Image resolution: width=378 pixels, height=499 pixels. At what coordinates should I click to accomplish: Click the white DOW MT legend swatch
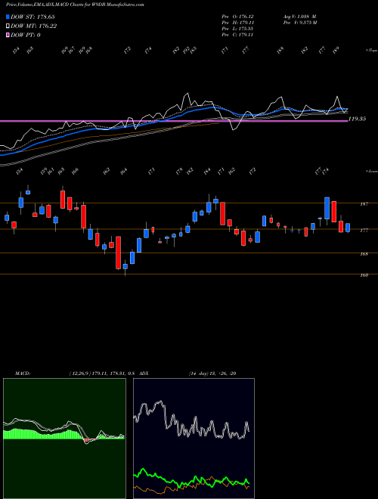coord(8,26)
